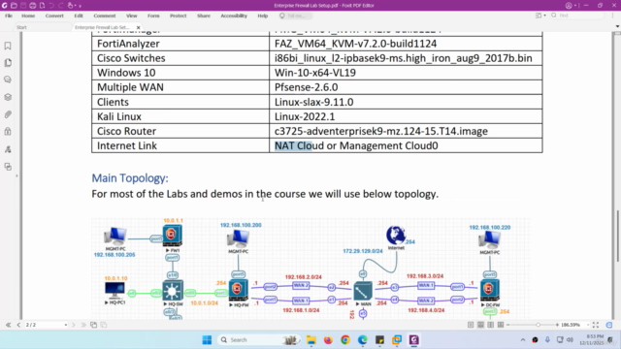Open the View ribbon tab

pyautogui.click(x=132, y=16)
